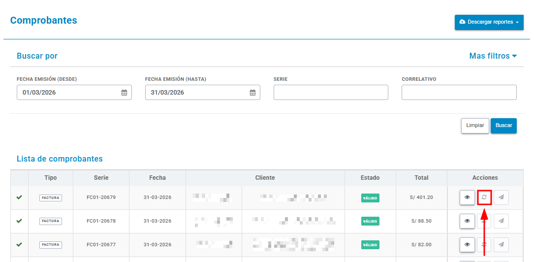The image size is (534, 262).
Task: Click the send icon for FC01-20677
Action: pos(501,245)
